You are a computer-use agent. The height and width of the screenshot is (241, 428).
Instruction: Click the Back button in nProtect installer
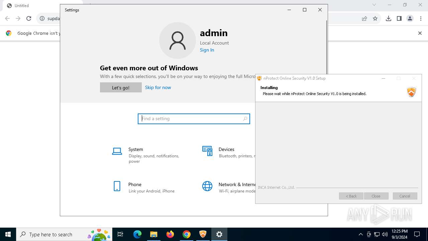(x=351, y=196)
